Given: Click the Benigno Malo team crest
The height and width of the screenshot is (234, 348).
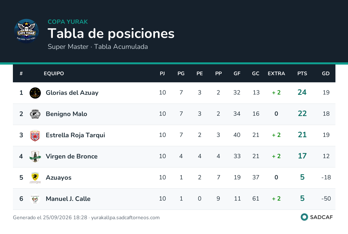Looking at the screenshot, I should 35,114.
